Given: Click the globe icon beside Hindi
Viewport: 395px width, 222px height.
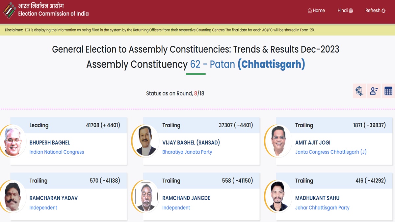Looking at the screenshot, I should point(351,11).
